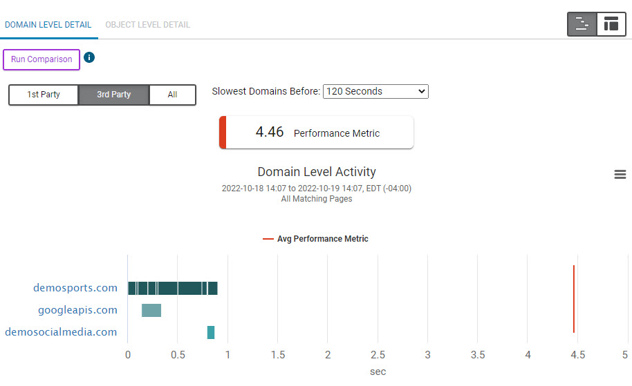This screenshot has height=386, width=632.
Task: Switch to Object Level Detail tab
Action: 147,25
